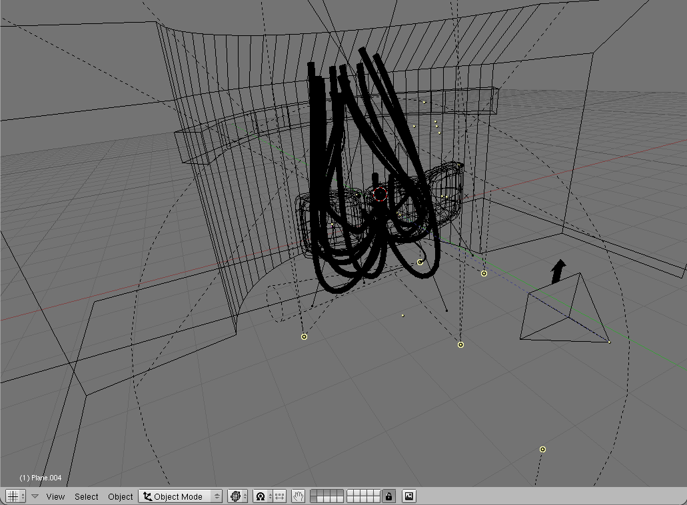The height and width of the screenshot is (505, 687).
Task: Enable the first layer in the right layer block
Action: pyautogui.click(x=350, y=493)
